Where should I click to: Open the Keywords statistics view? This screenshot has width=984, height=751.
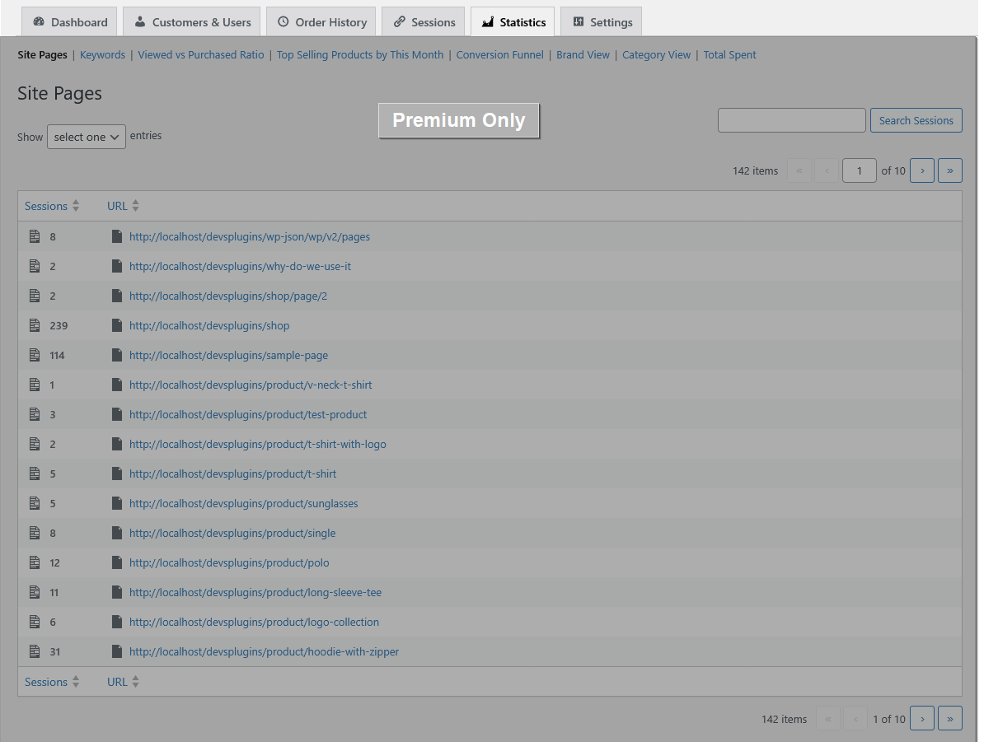coord(102,55)
